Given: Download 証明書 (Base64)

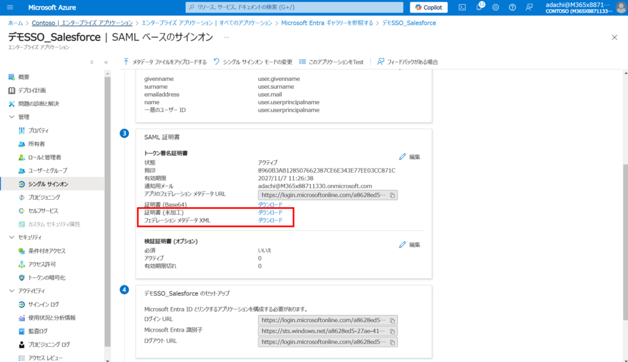Looking at the screenshot, I should tap(270, 205).
